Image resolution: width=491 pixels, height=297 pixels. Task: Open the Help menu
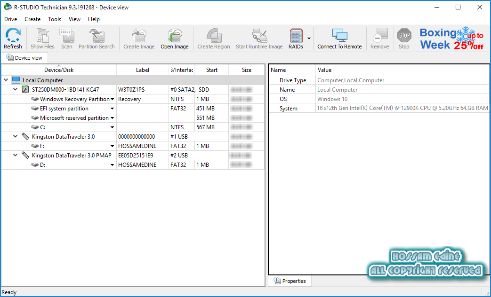[94, 19]
